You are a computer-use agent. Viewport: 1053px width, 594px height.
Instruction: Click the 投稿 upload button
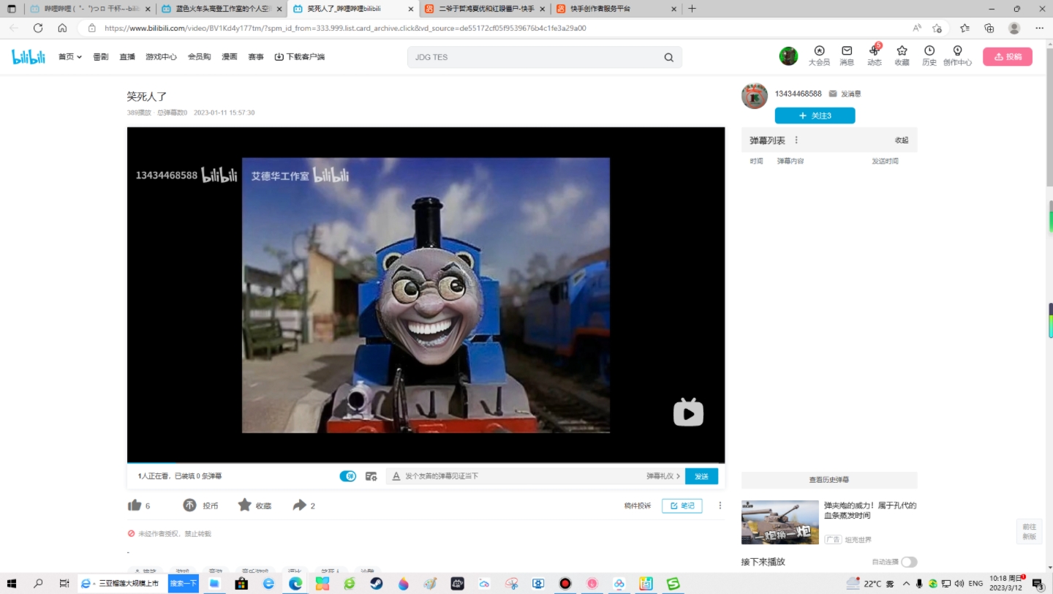1008,56
